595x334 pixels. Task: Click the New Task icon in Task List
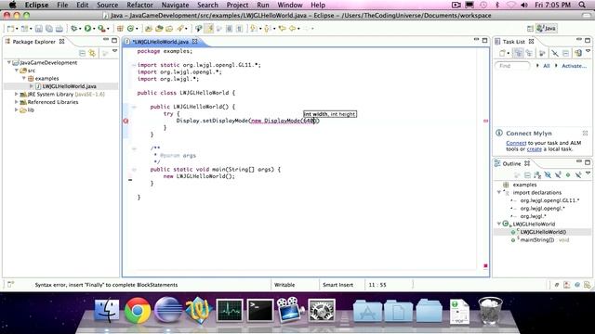502,53
